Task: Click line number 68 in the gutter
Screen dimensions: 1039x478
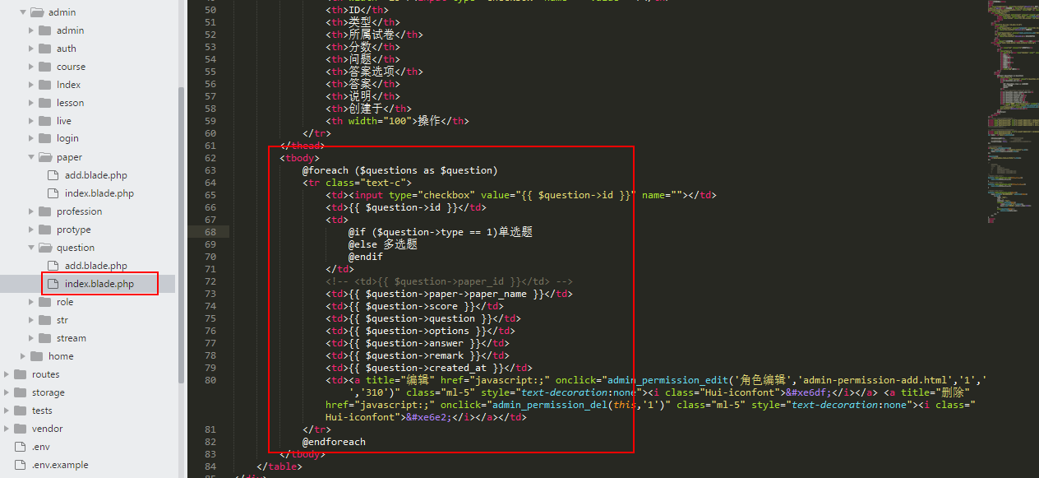Action: pyautogui.click(x=210, y=232)
